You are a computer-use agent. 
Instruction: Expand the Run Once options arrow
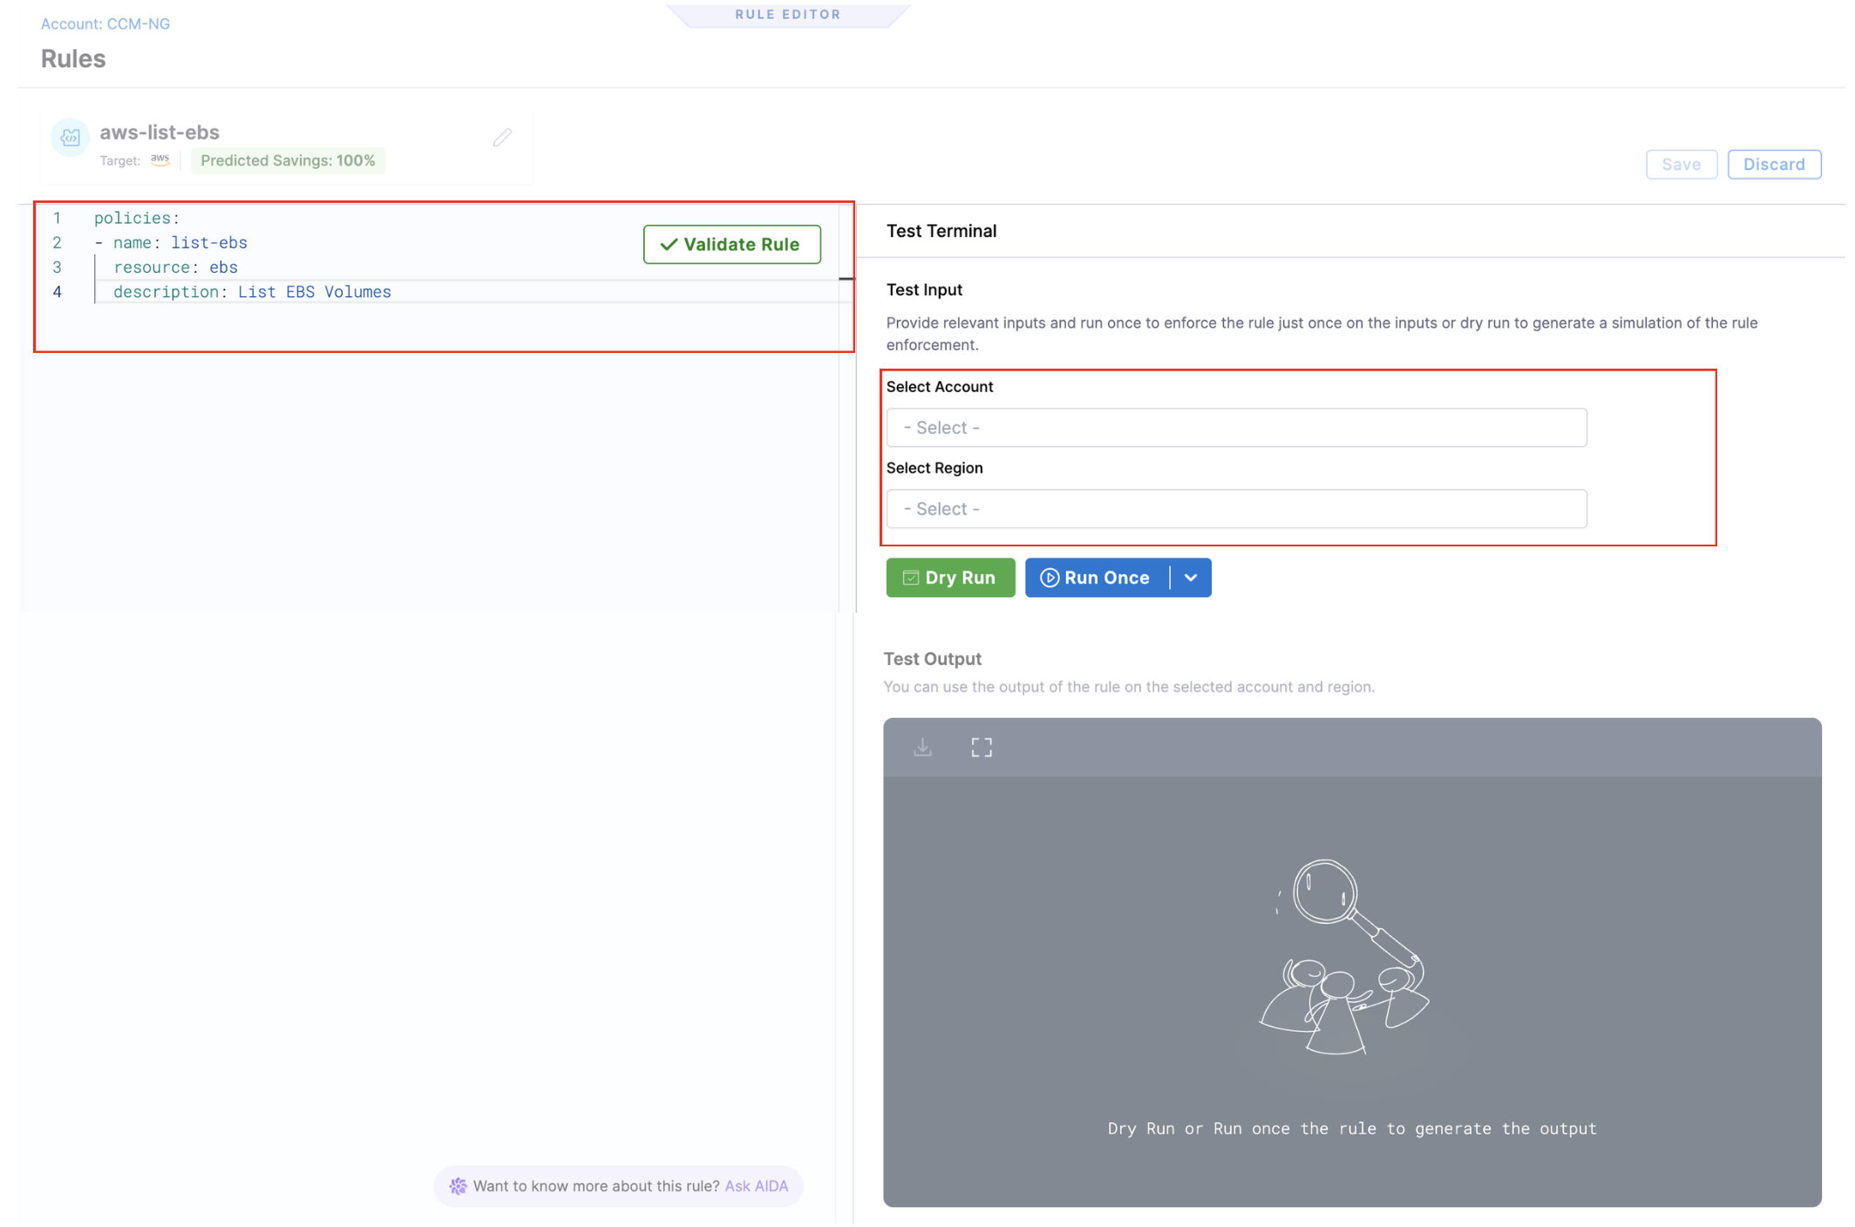click(1191, 578)
